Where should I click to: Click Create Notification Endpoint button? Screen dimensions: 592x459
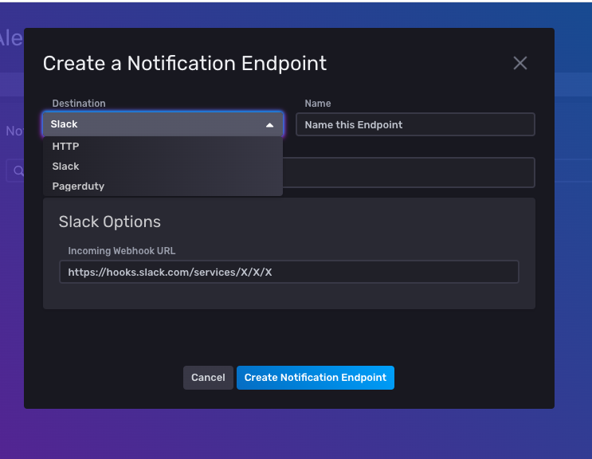coord(316,378)
